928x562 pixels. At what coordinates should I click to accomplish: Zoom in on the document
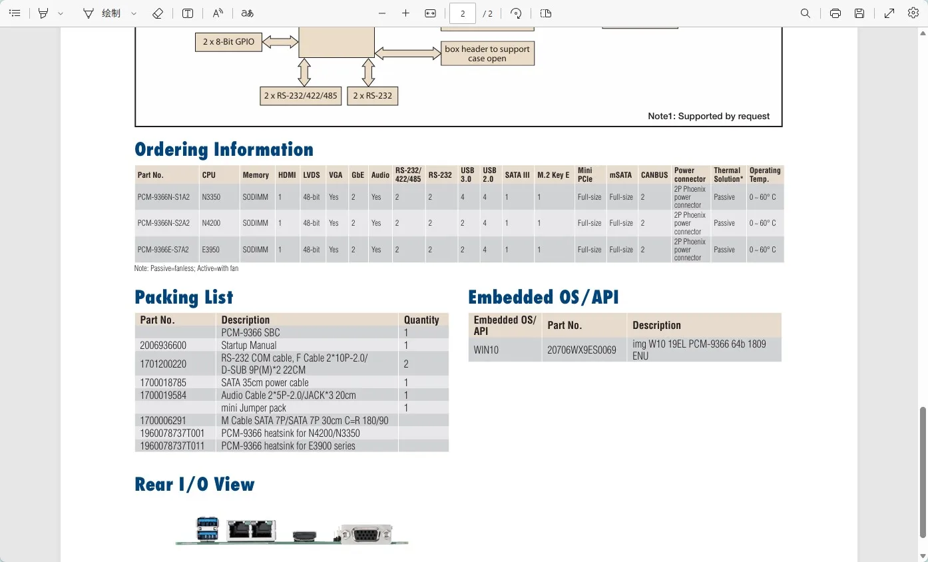(x=406, y=13)
